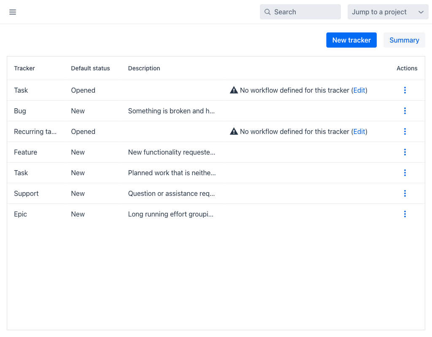Open actions menu for Task tracker with New status
Screen dimensions: 432x337
(405, 173)
